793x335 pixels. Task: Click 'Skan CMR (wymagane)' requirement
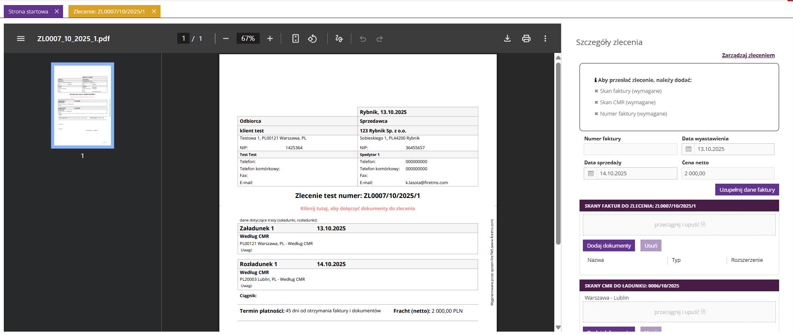pos(627,103)
